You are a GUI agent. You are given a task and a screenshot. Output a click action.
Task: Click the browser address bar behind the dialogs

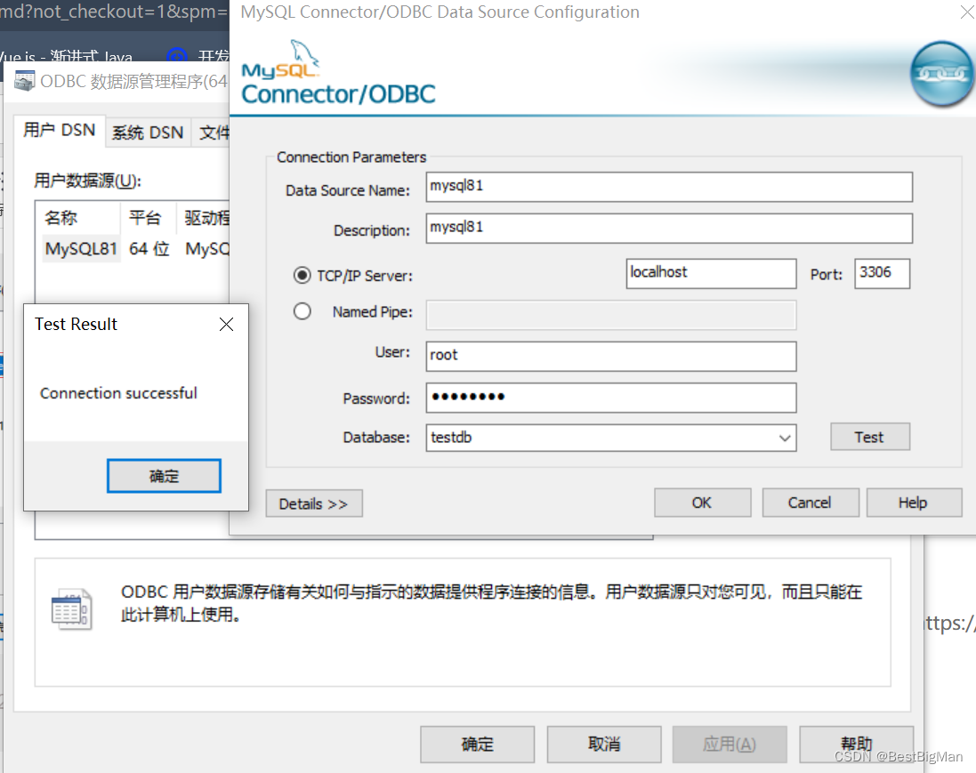tap(115, 12)
